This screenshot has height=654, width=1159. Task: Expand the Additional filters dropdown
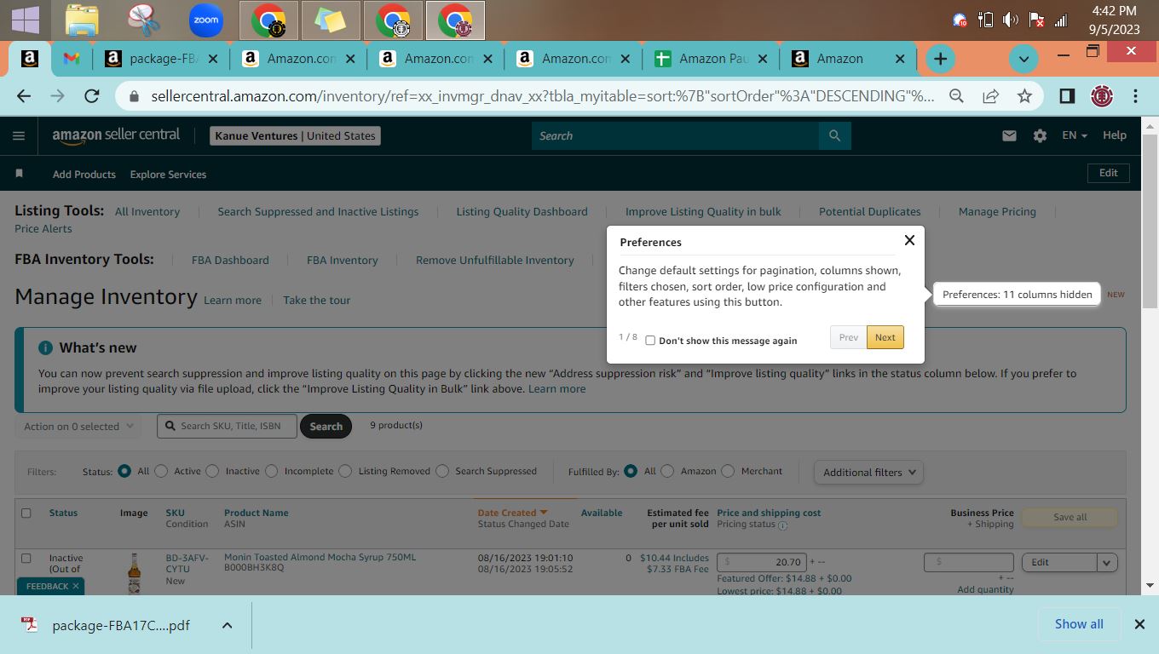[868, 473]
